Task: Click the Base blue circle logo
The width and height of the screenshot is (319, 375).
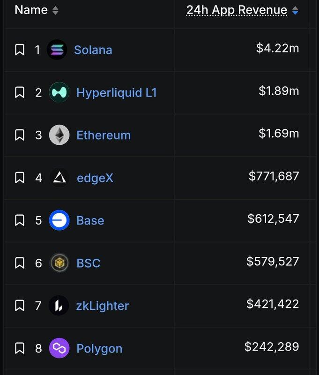Action: pos(59,220)
